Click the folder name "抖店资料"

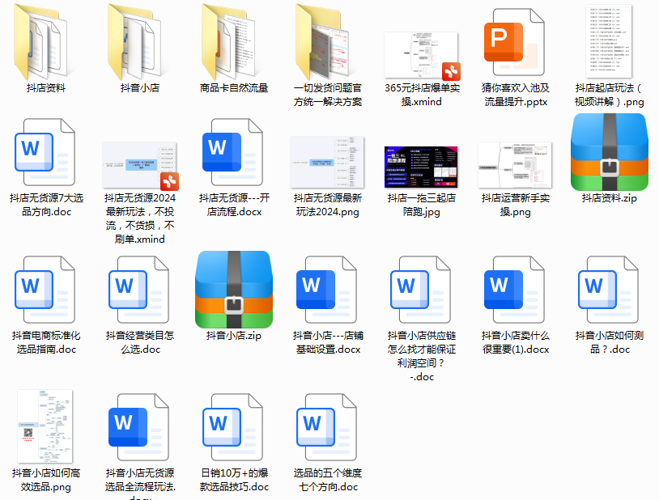46,88
